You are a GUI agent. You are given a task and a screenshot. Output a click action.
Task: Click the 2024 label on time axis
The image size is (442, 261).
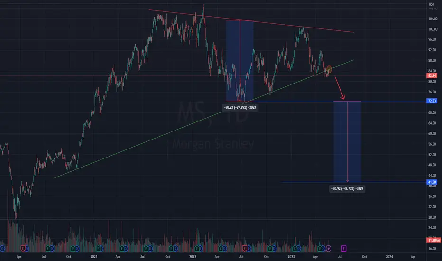(x=389, y=257)
